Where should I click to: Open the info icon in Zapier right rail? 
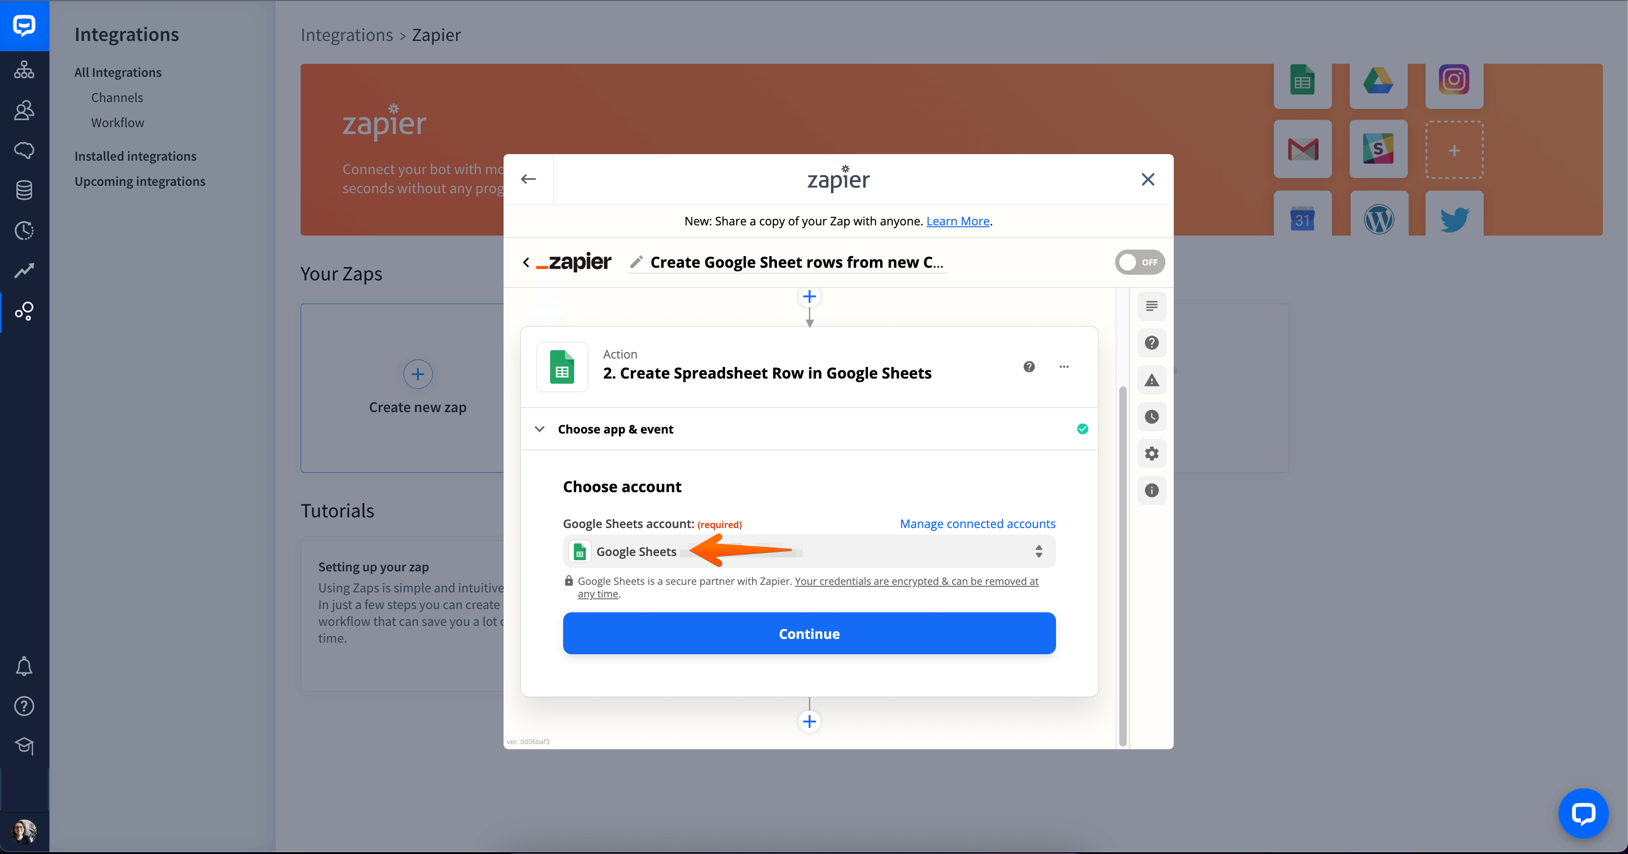point(1151,490)
